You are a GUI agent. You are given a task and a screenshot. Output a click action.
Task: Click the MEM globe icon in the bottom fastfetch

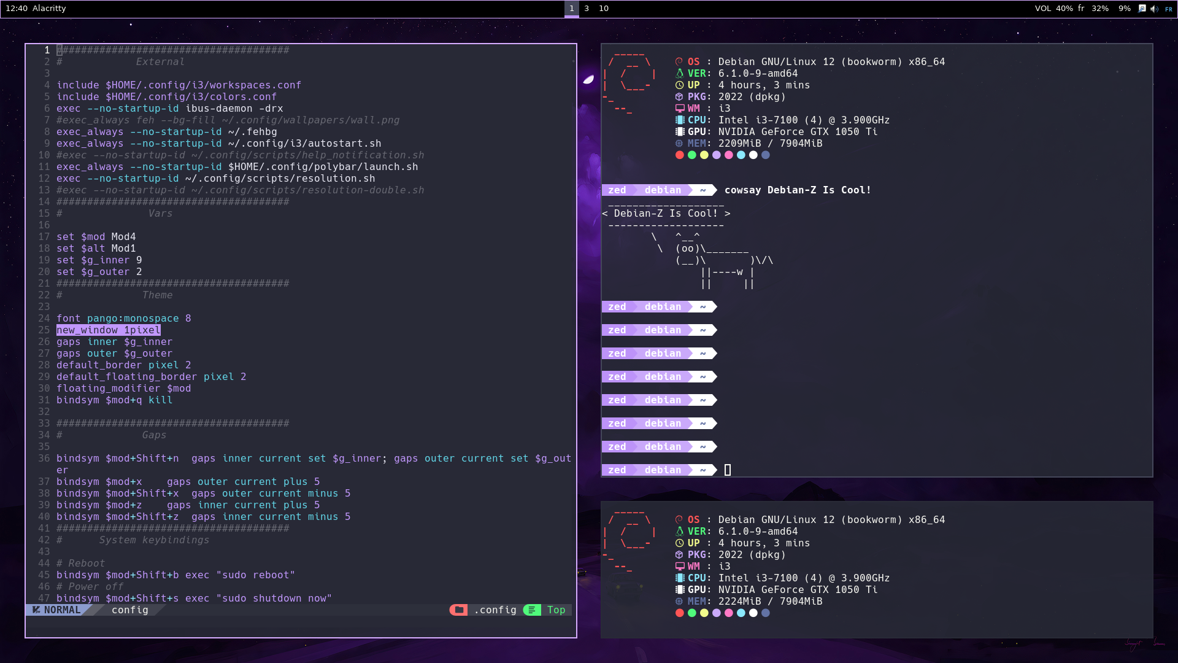[x=679, y=601]
